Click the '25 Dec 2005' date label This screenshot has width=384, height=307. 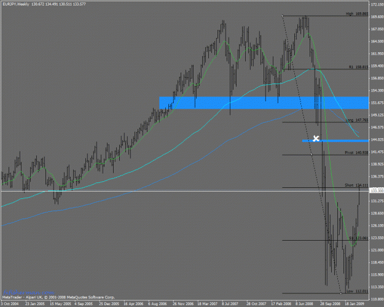pyautogui.click(x=109, y=303)
